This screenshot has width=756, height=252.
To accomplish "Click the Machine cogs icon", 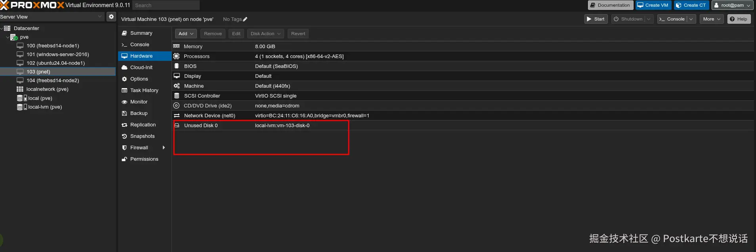I will (x=177, y=86).
